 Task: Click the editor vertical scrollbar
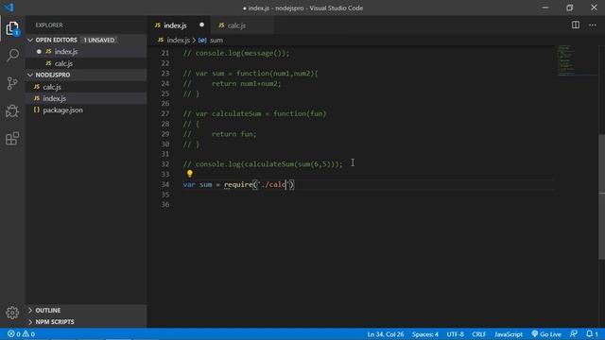601,196
